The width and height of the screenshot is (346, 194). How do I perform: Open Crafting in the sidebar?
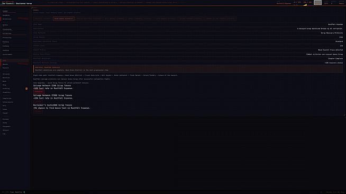click(x=6, y=89)
